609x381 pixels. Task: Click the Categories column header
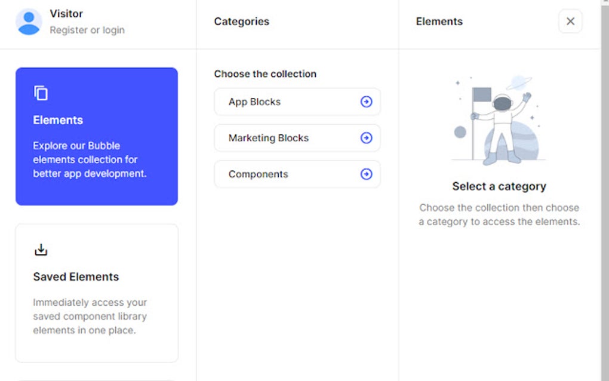(241, 21)
